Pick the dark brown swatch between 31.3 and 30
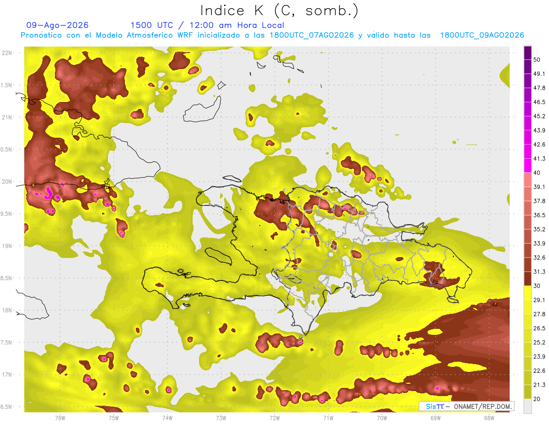549x424 pixels. [527, 279]
